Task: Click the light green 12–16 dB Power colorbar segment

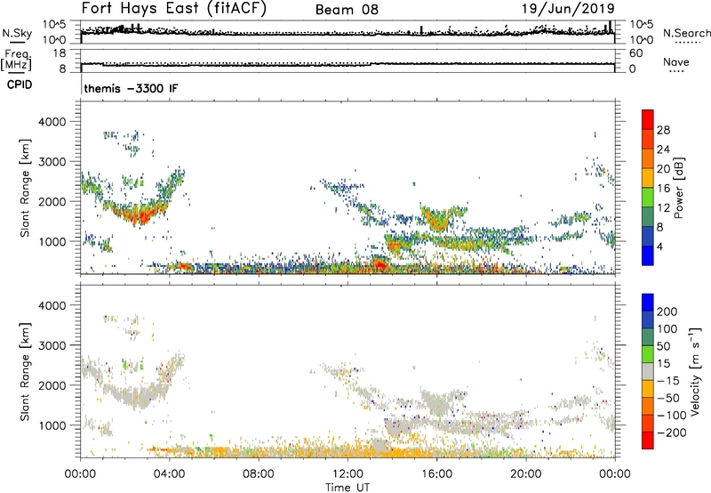Action: pos(648,197)
